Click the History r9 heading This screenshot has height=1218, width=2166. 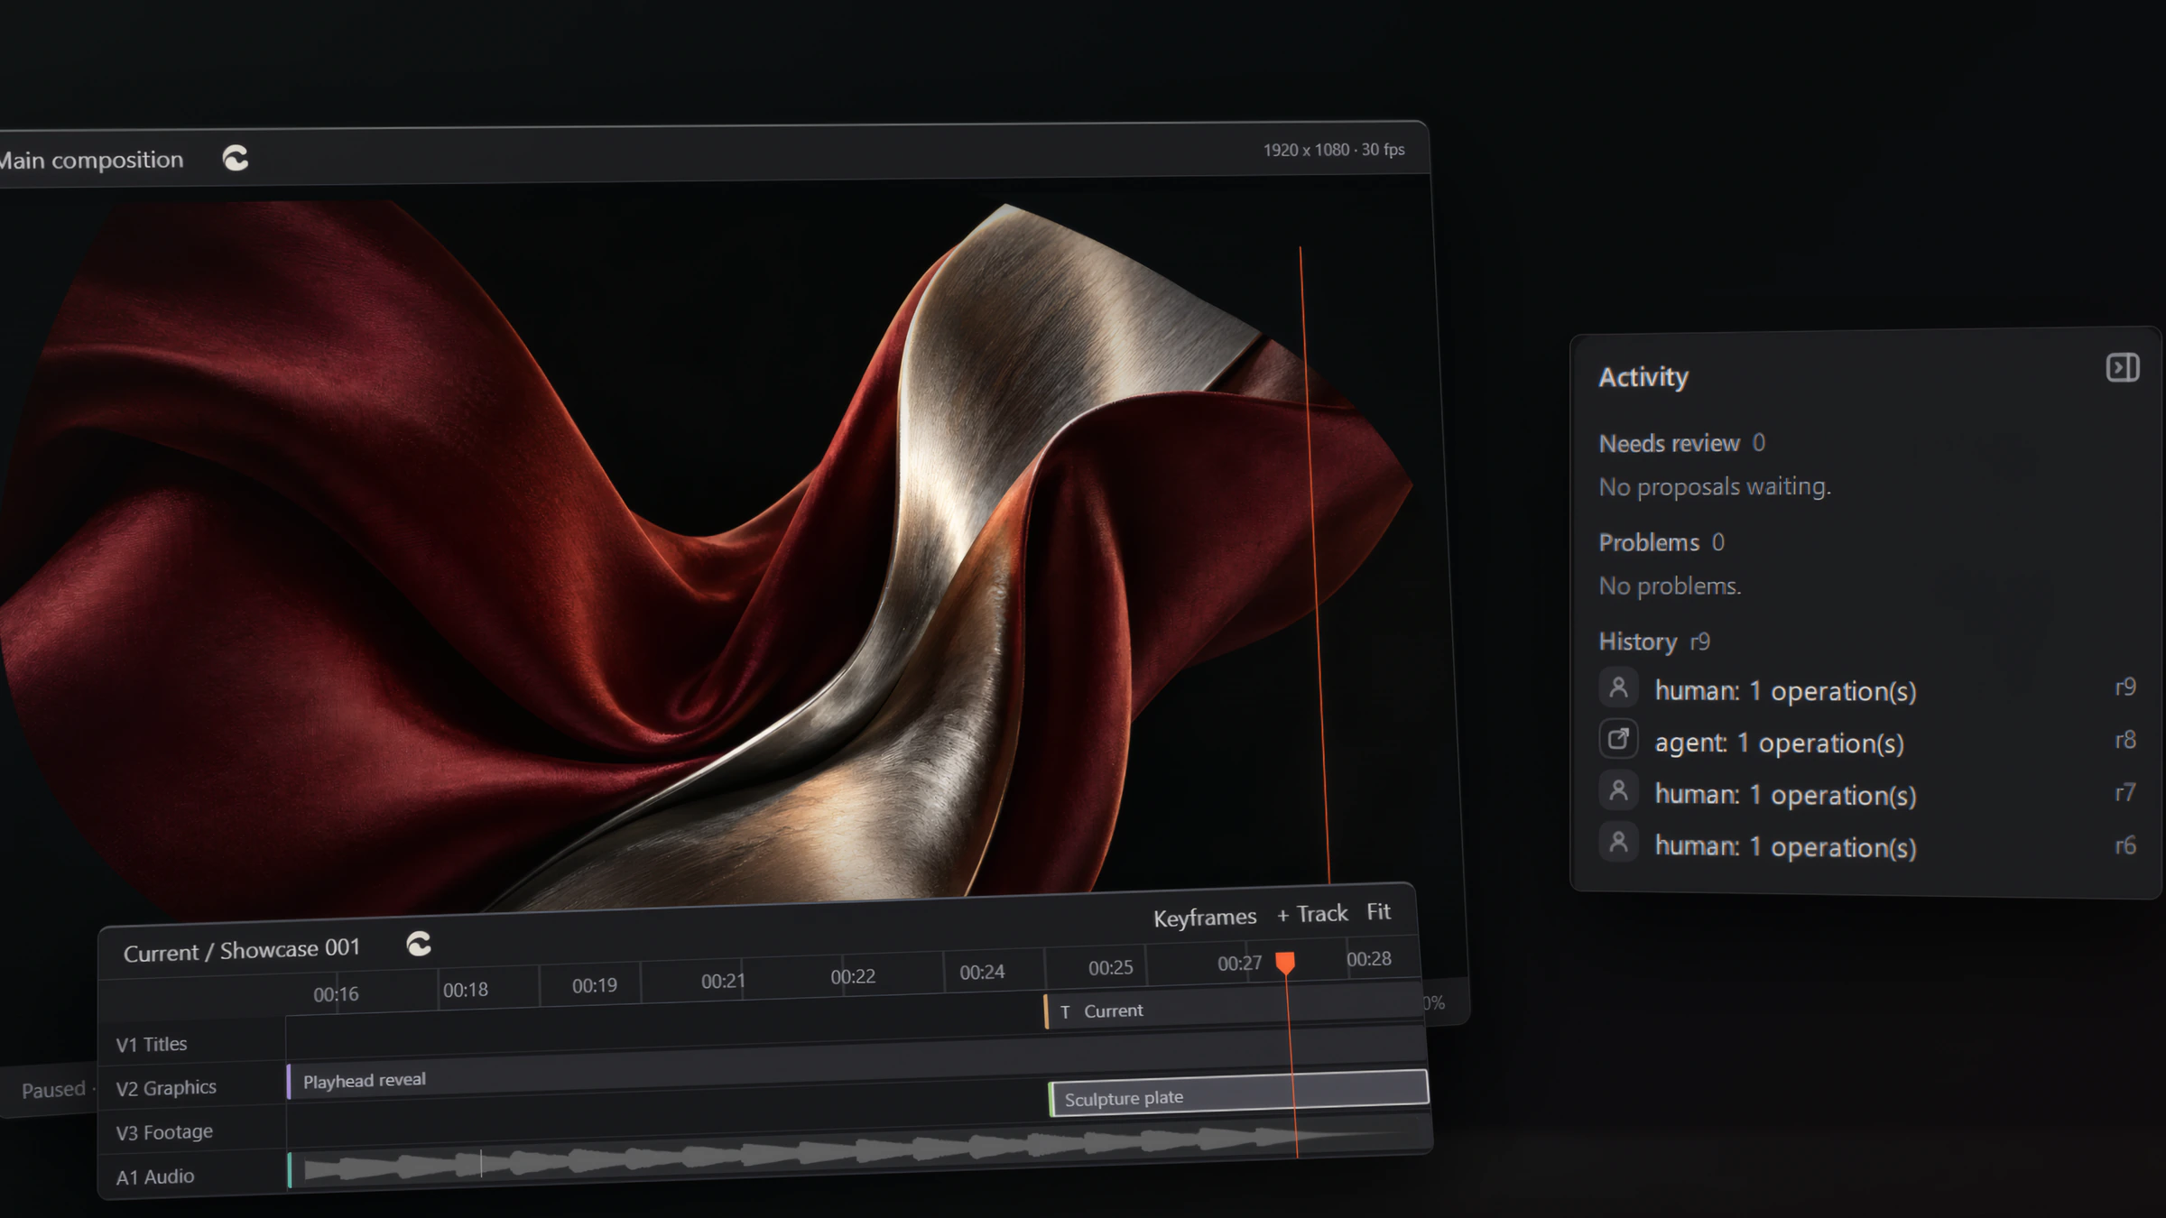click(1654, 641)
